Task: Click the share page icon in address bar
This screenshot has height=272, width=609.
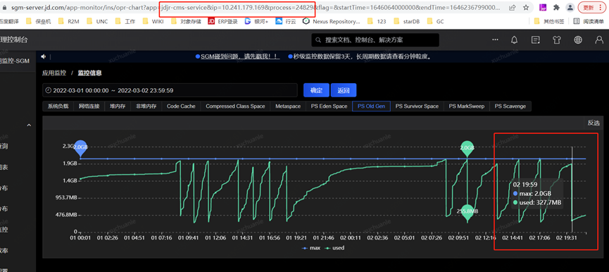Action: [x=513, y=7]
